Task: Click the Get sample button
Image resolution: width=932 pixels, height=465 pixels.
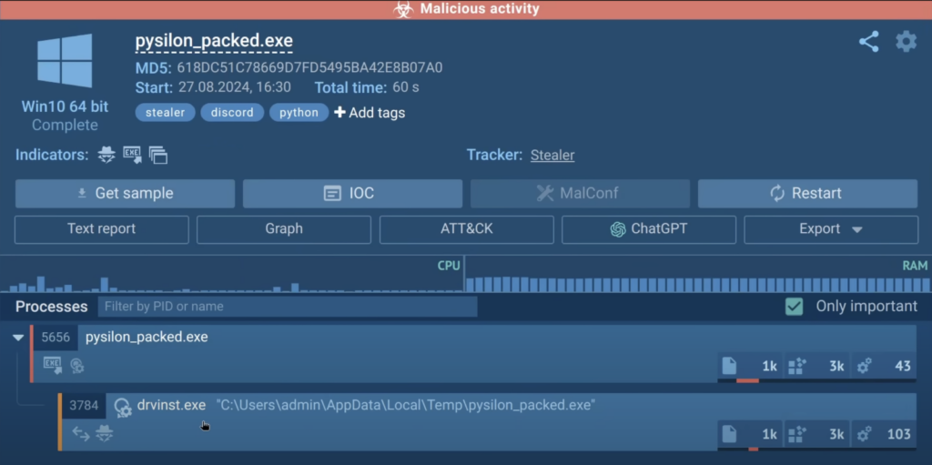Action: 126,194
